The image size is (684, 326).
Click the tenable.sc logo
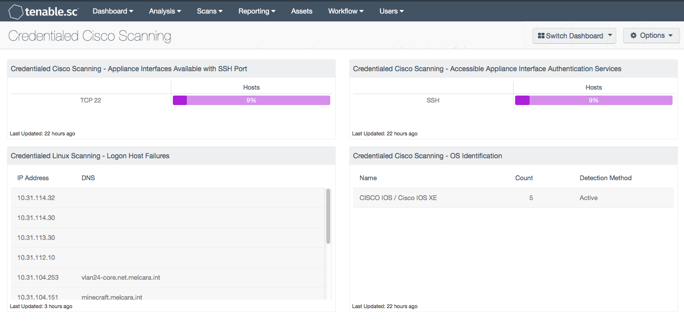(44, 11)
